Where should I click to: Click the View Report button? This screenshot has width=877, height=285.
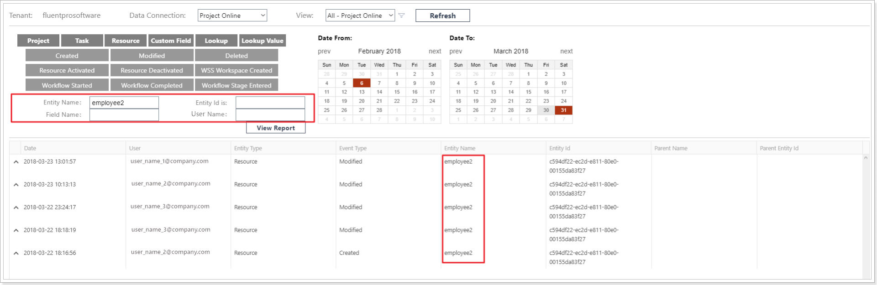[276, 128]
